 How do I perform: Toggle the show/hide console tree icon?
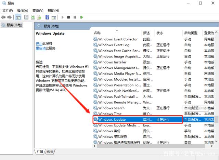pyautogui.click(x=18, y=17)
